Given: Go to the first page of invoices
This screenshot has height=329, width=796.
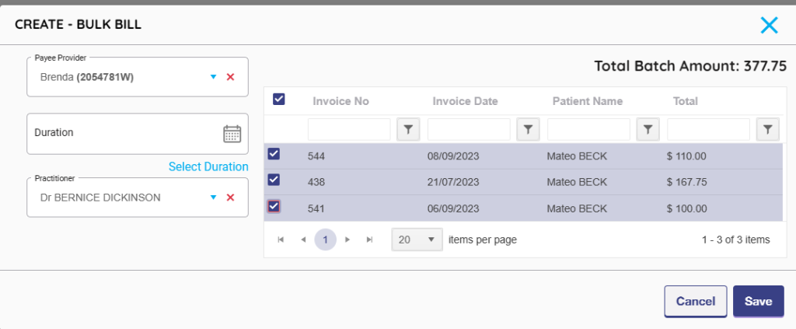Looking at the screenshot, I should tap(281, 240).
